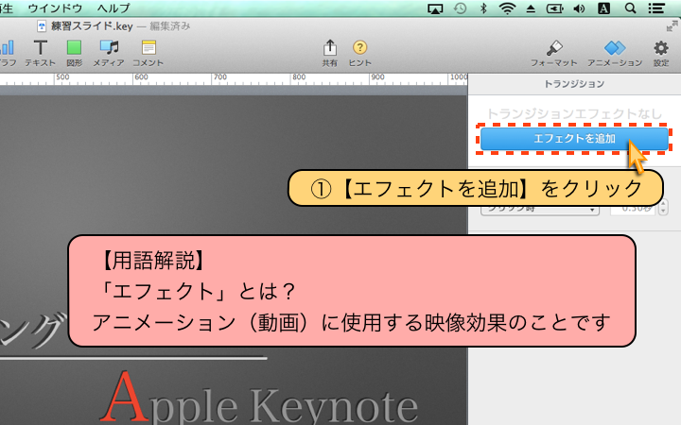Add a Comment (コメント) note
681x425 pixels.
tap(148, 53)
